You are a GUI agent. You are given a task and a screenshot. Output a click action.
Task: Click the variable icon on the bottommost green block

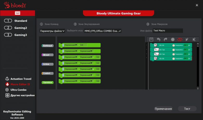click(63, 81)
